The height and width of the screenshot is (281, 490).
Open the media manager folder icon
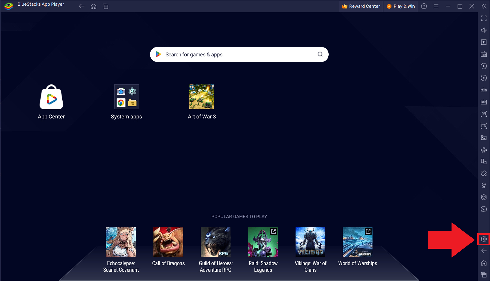(x=484, y=138)
